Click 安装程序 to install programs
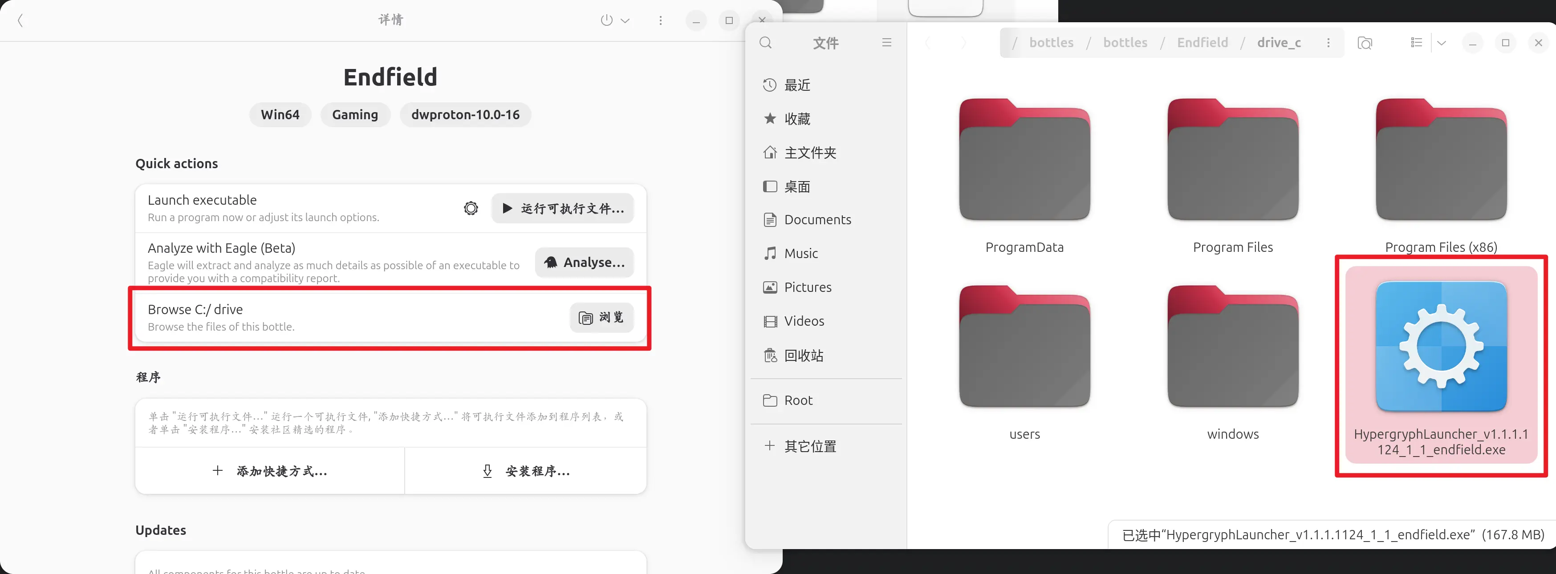The width and height of the screenshot is (1556, 574). (x=525, y=471)
